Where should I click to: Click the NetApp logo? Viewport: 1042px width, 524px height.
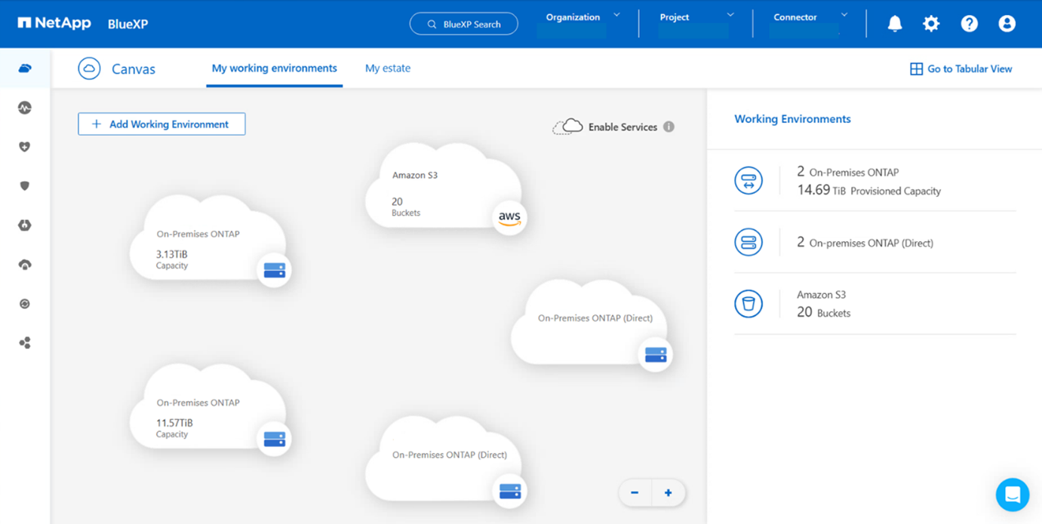point(54,23)
